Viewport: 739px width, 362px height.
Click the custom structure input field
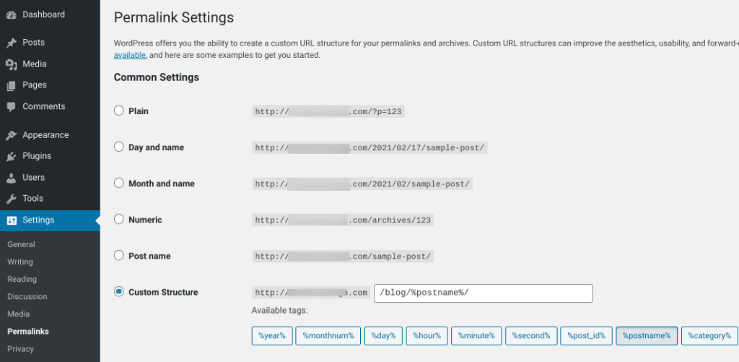pyautogui.click(x=483, y=293)
